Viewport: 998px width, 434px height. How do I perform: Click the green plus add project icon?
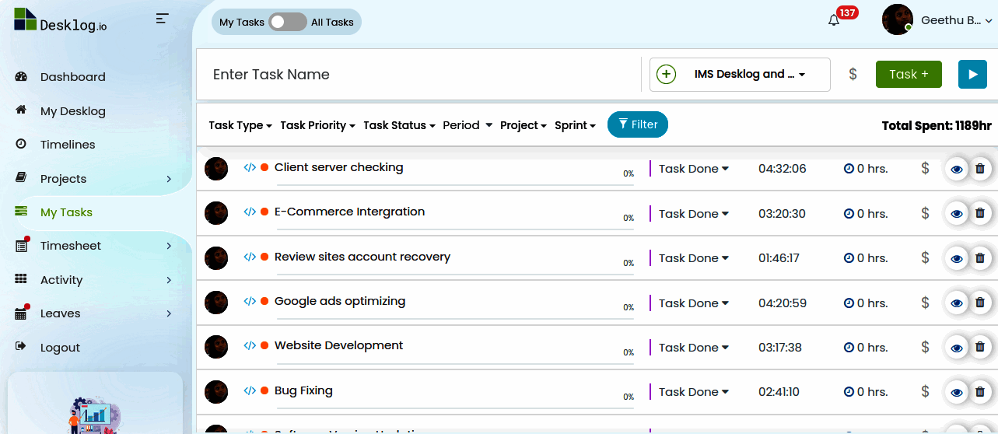click(667, 75)
